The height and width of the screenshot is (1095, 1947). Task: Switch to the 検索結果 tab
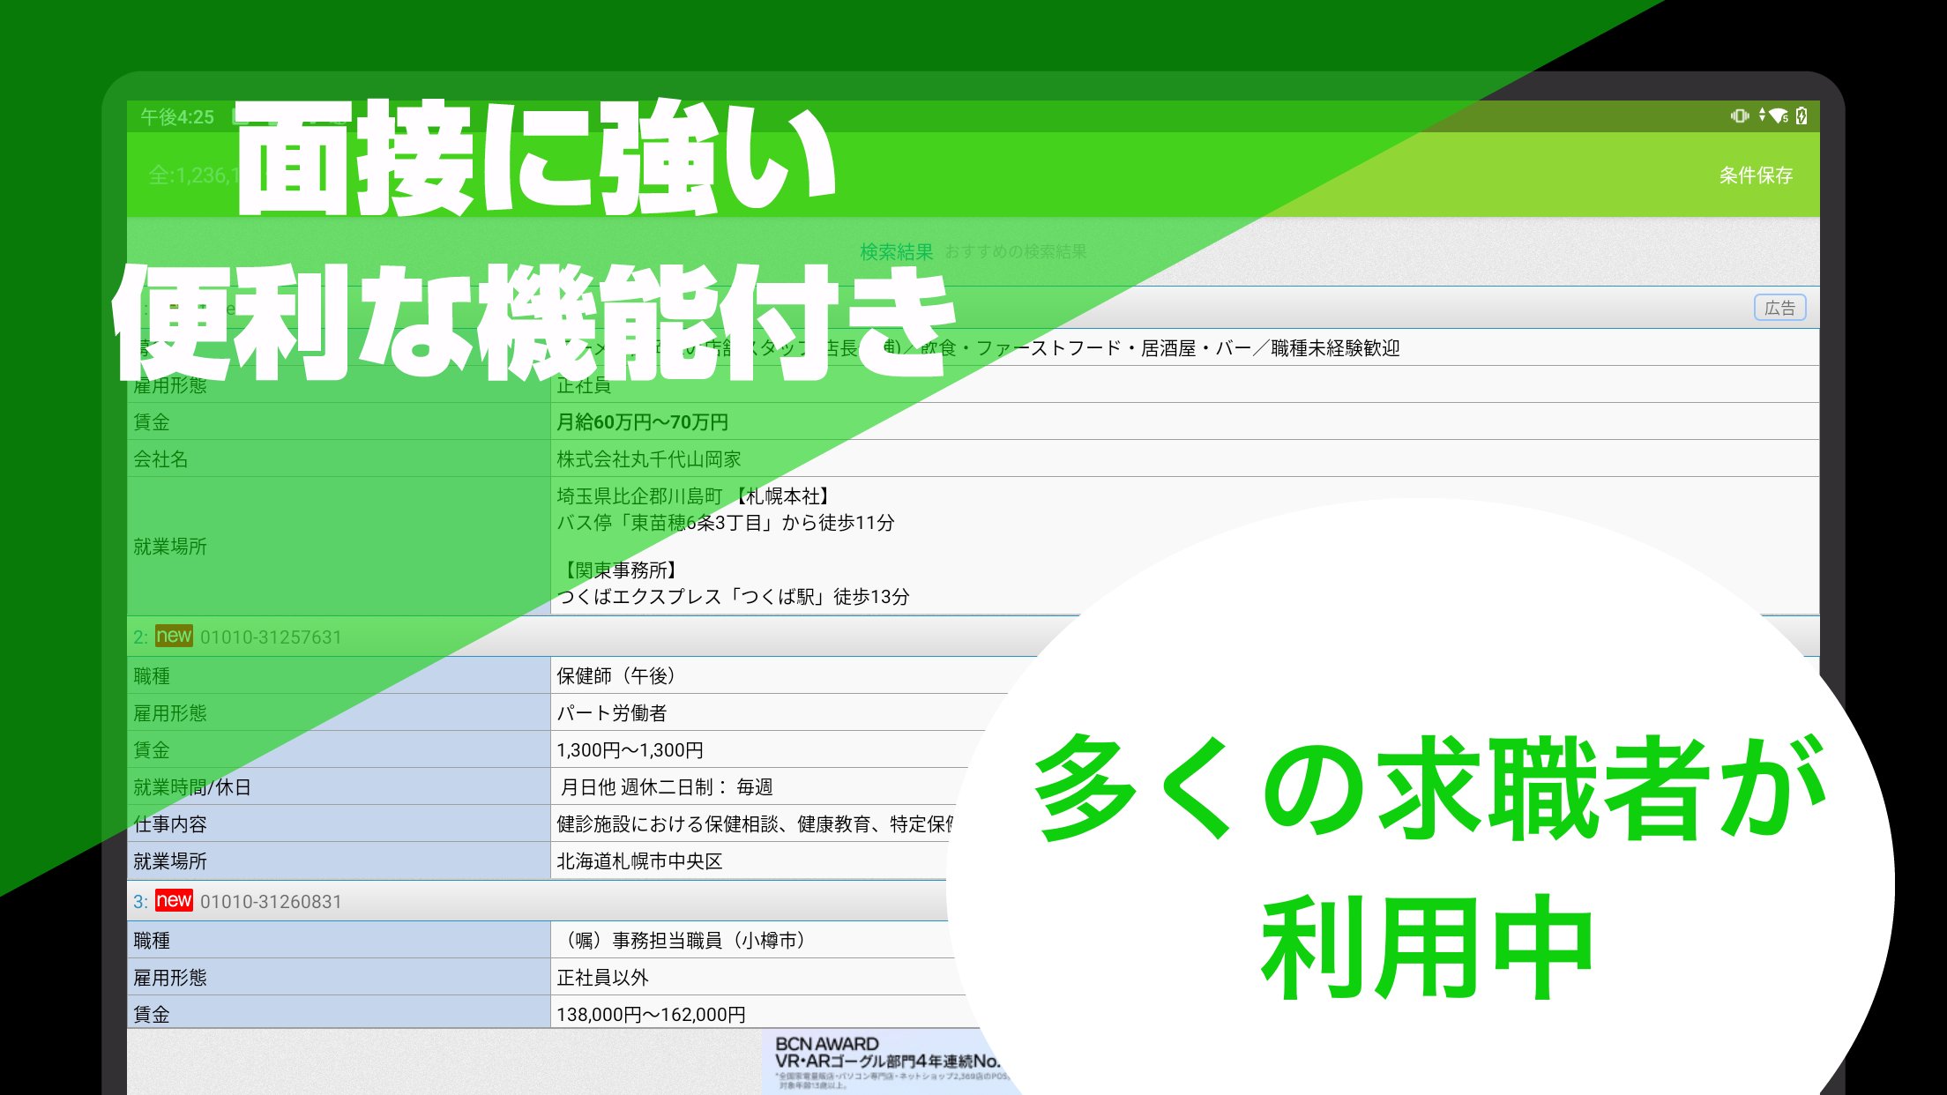click(x=896, y=252)
